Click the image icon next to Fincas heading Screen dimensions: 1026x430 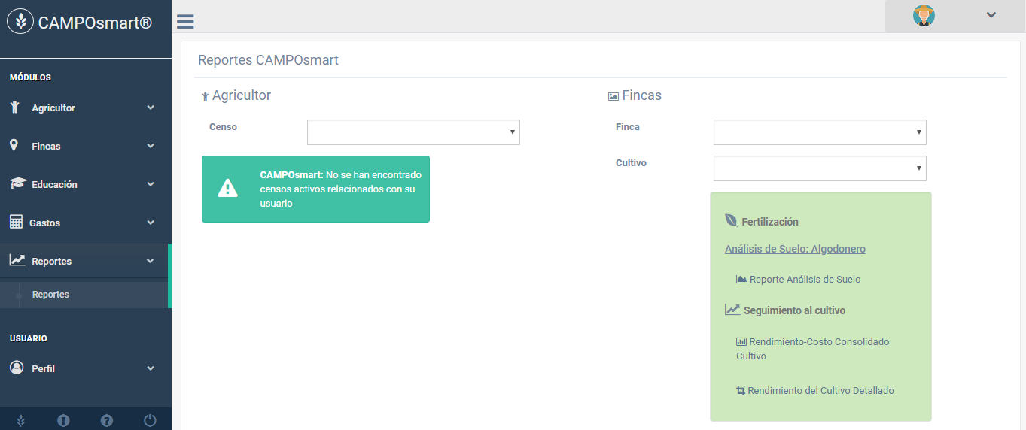tap(613, 96)
